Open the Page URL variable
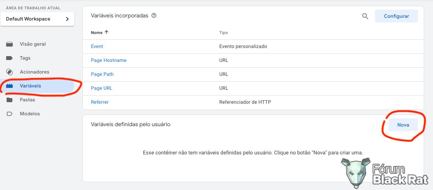433x190 pixels. tap(102, 88)
